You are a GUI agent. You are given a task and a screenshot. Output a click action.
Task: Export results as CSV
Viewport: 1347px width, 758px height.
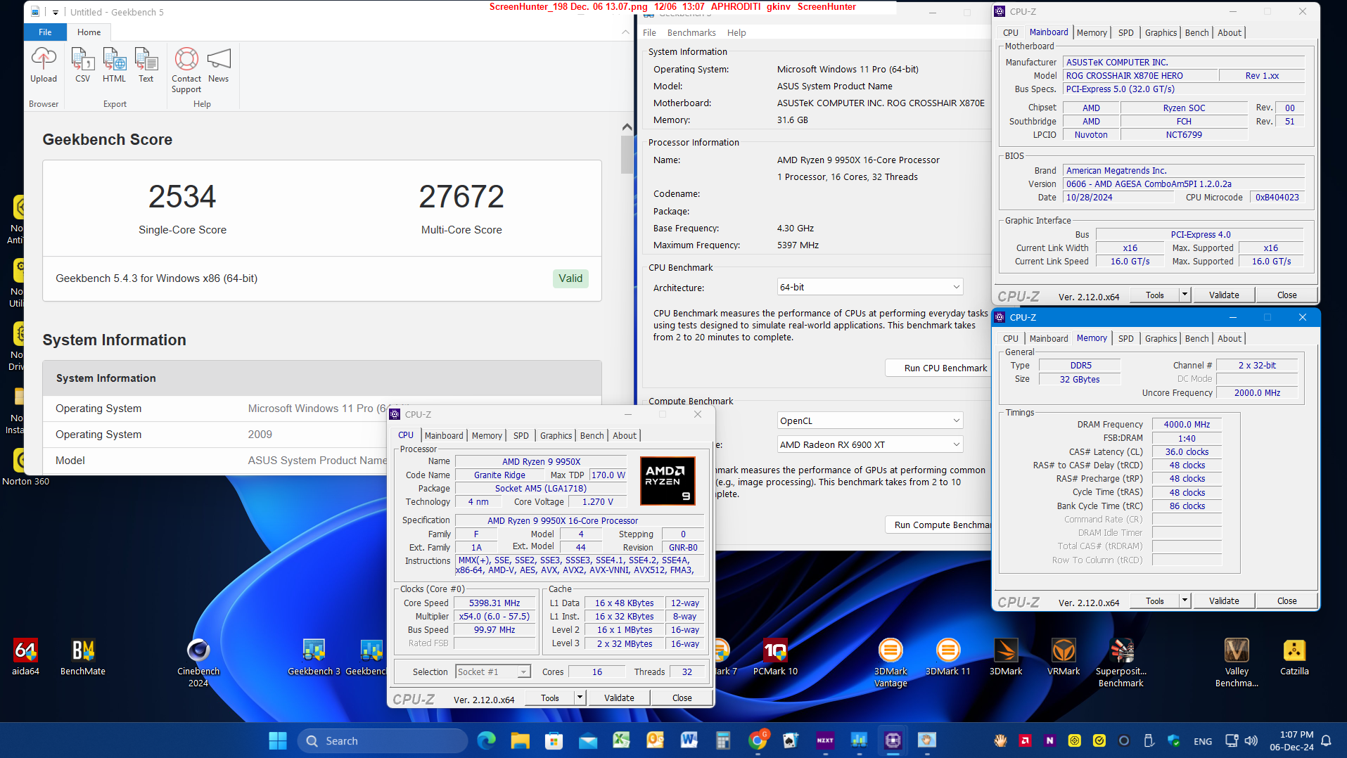tap(82, 65)
